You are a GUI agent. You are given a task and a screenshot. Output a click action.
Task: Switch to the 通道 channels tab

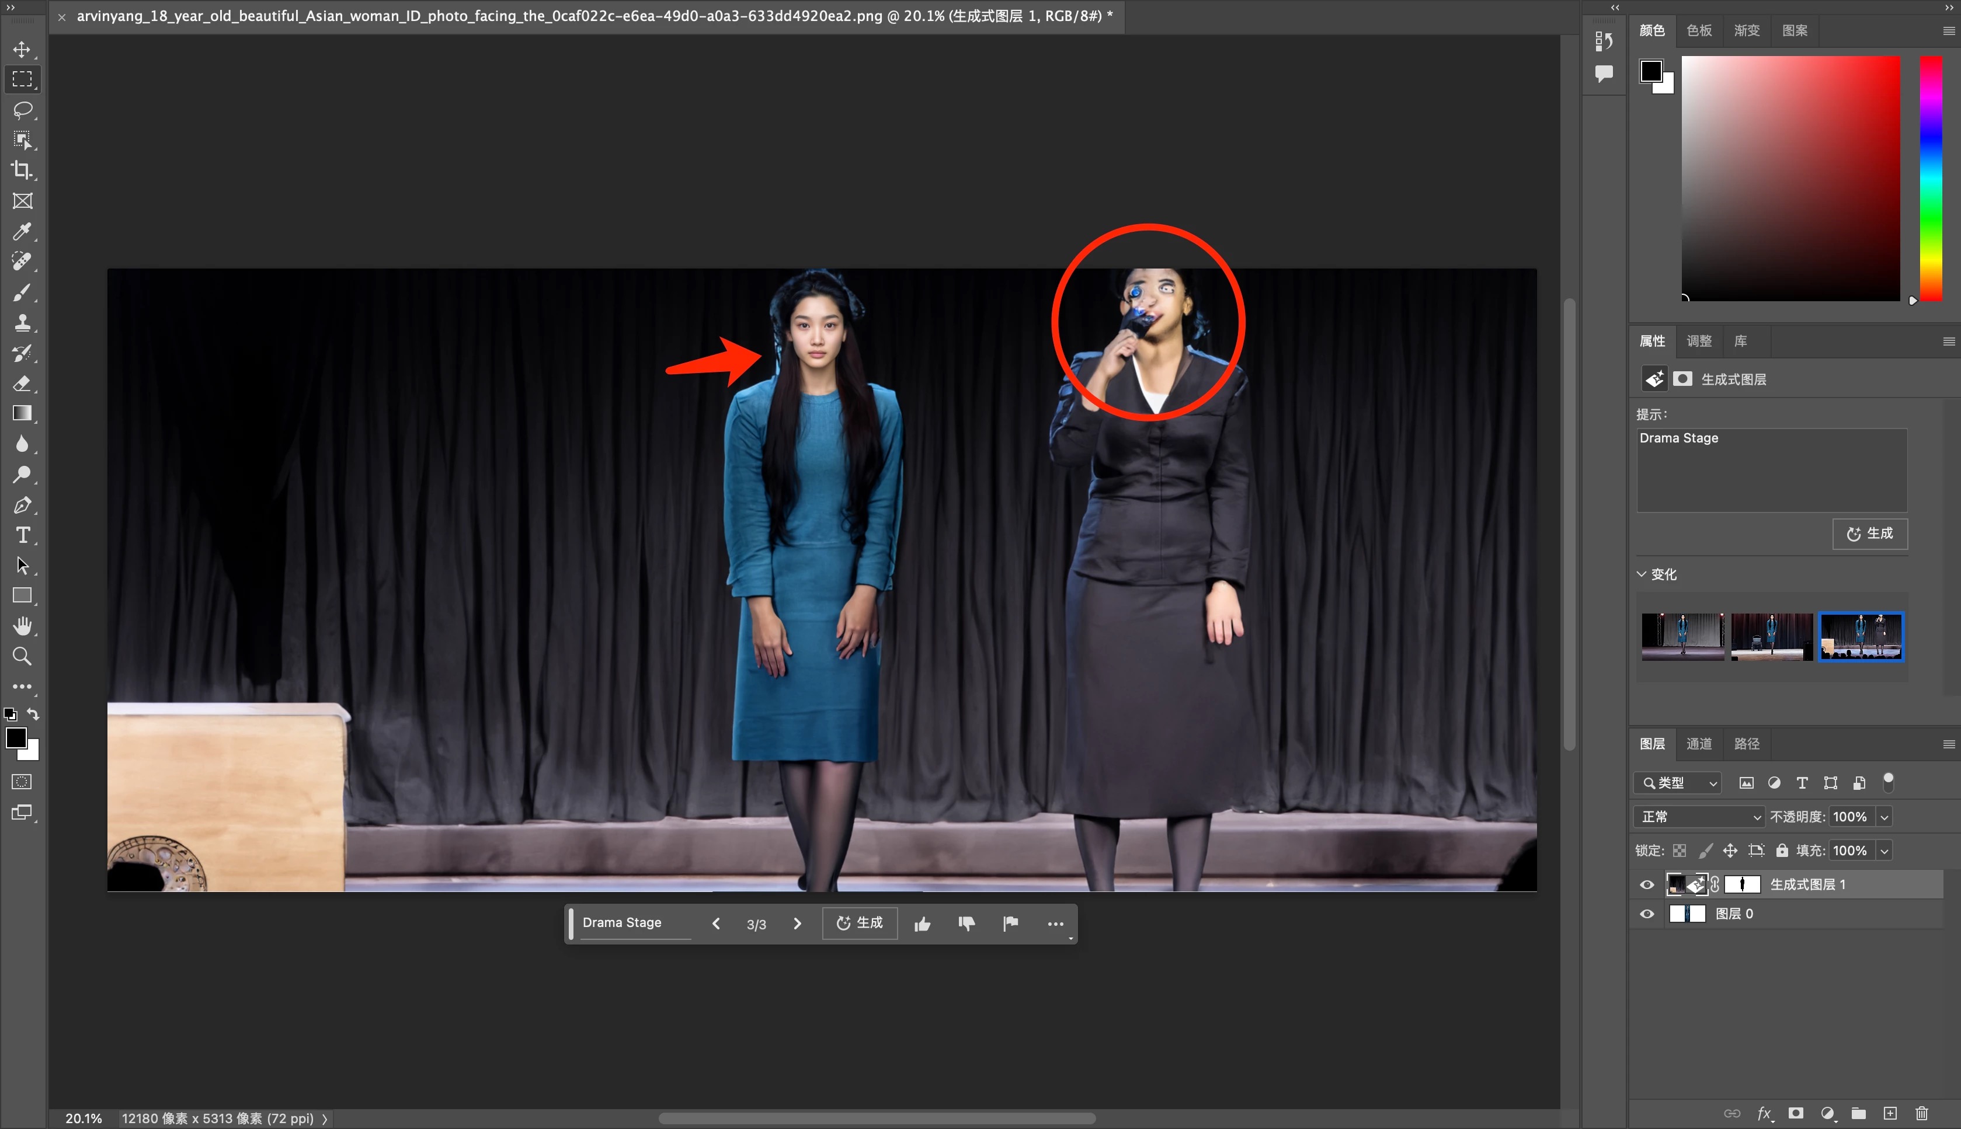point(1699,744)
